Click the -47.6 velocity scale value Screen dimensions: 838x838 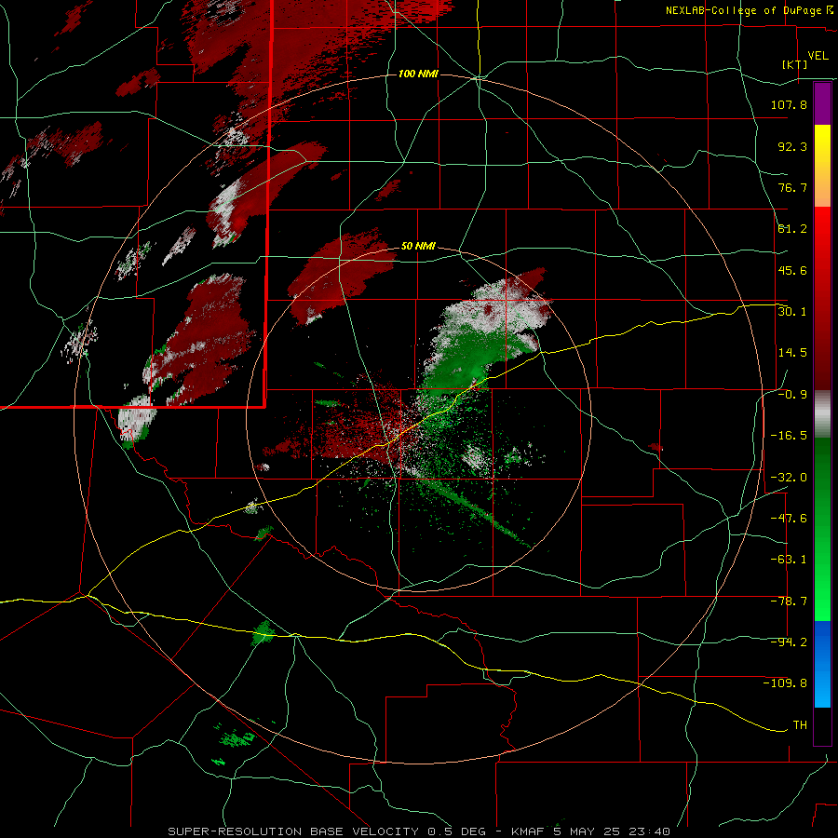tap(789, 519)
